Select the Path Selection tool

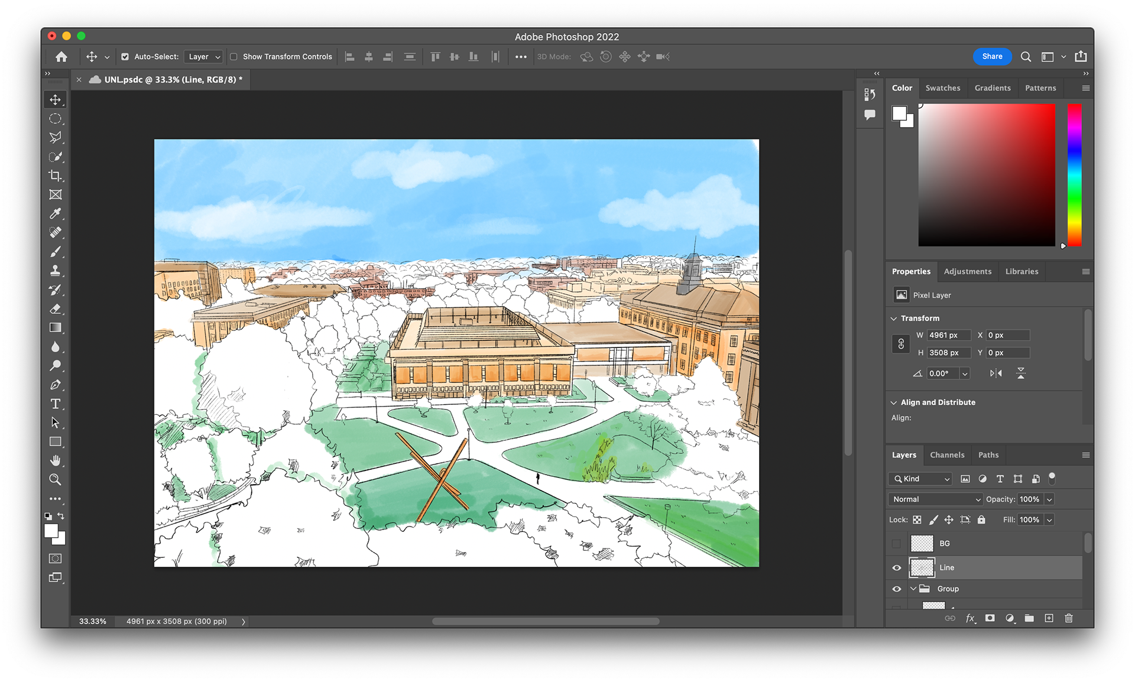click(56, 423)
